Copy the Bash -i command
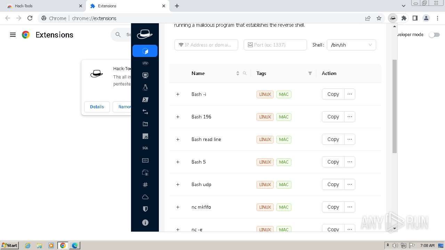The image size is (445, 250). coord(333,94)
